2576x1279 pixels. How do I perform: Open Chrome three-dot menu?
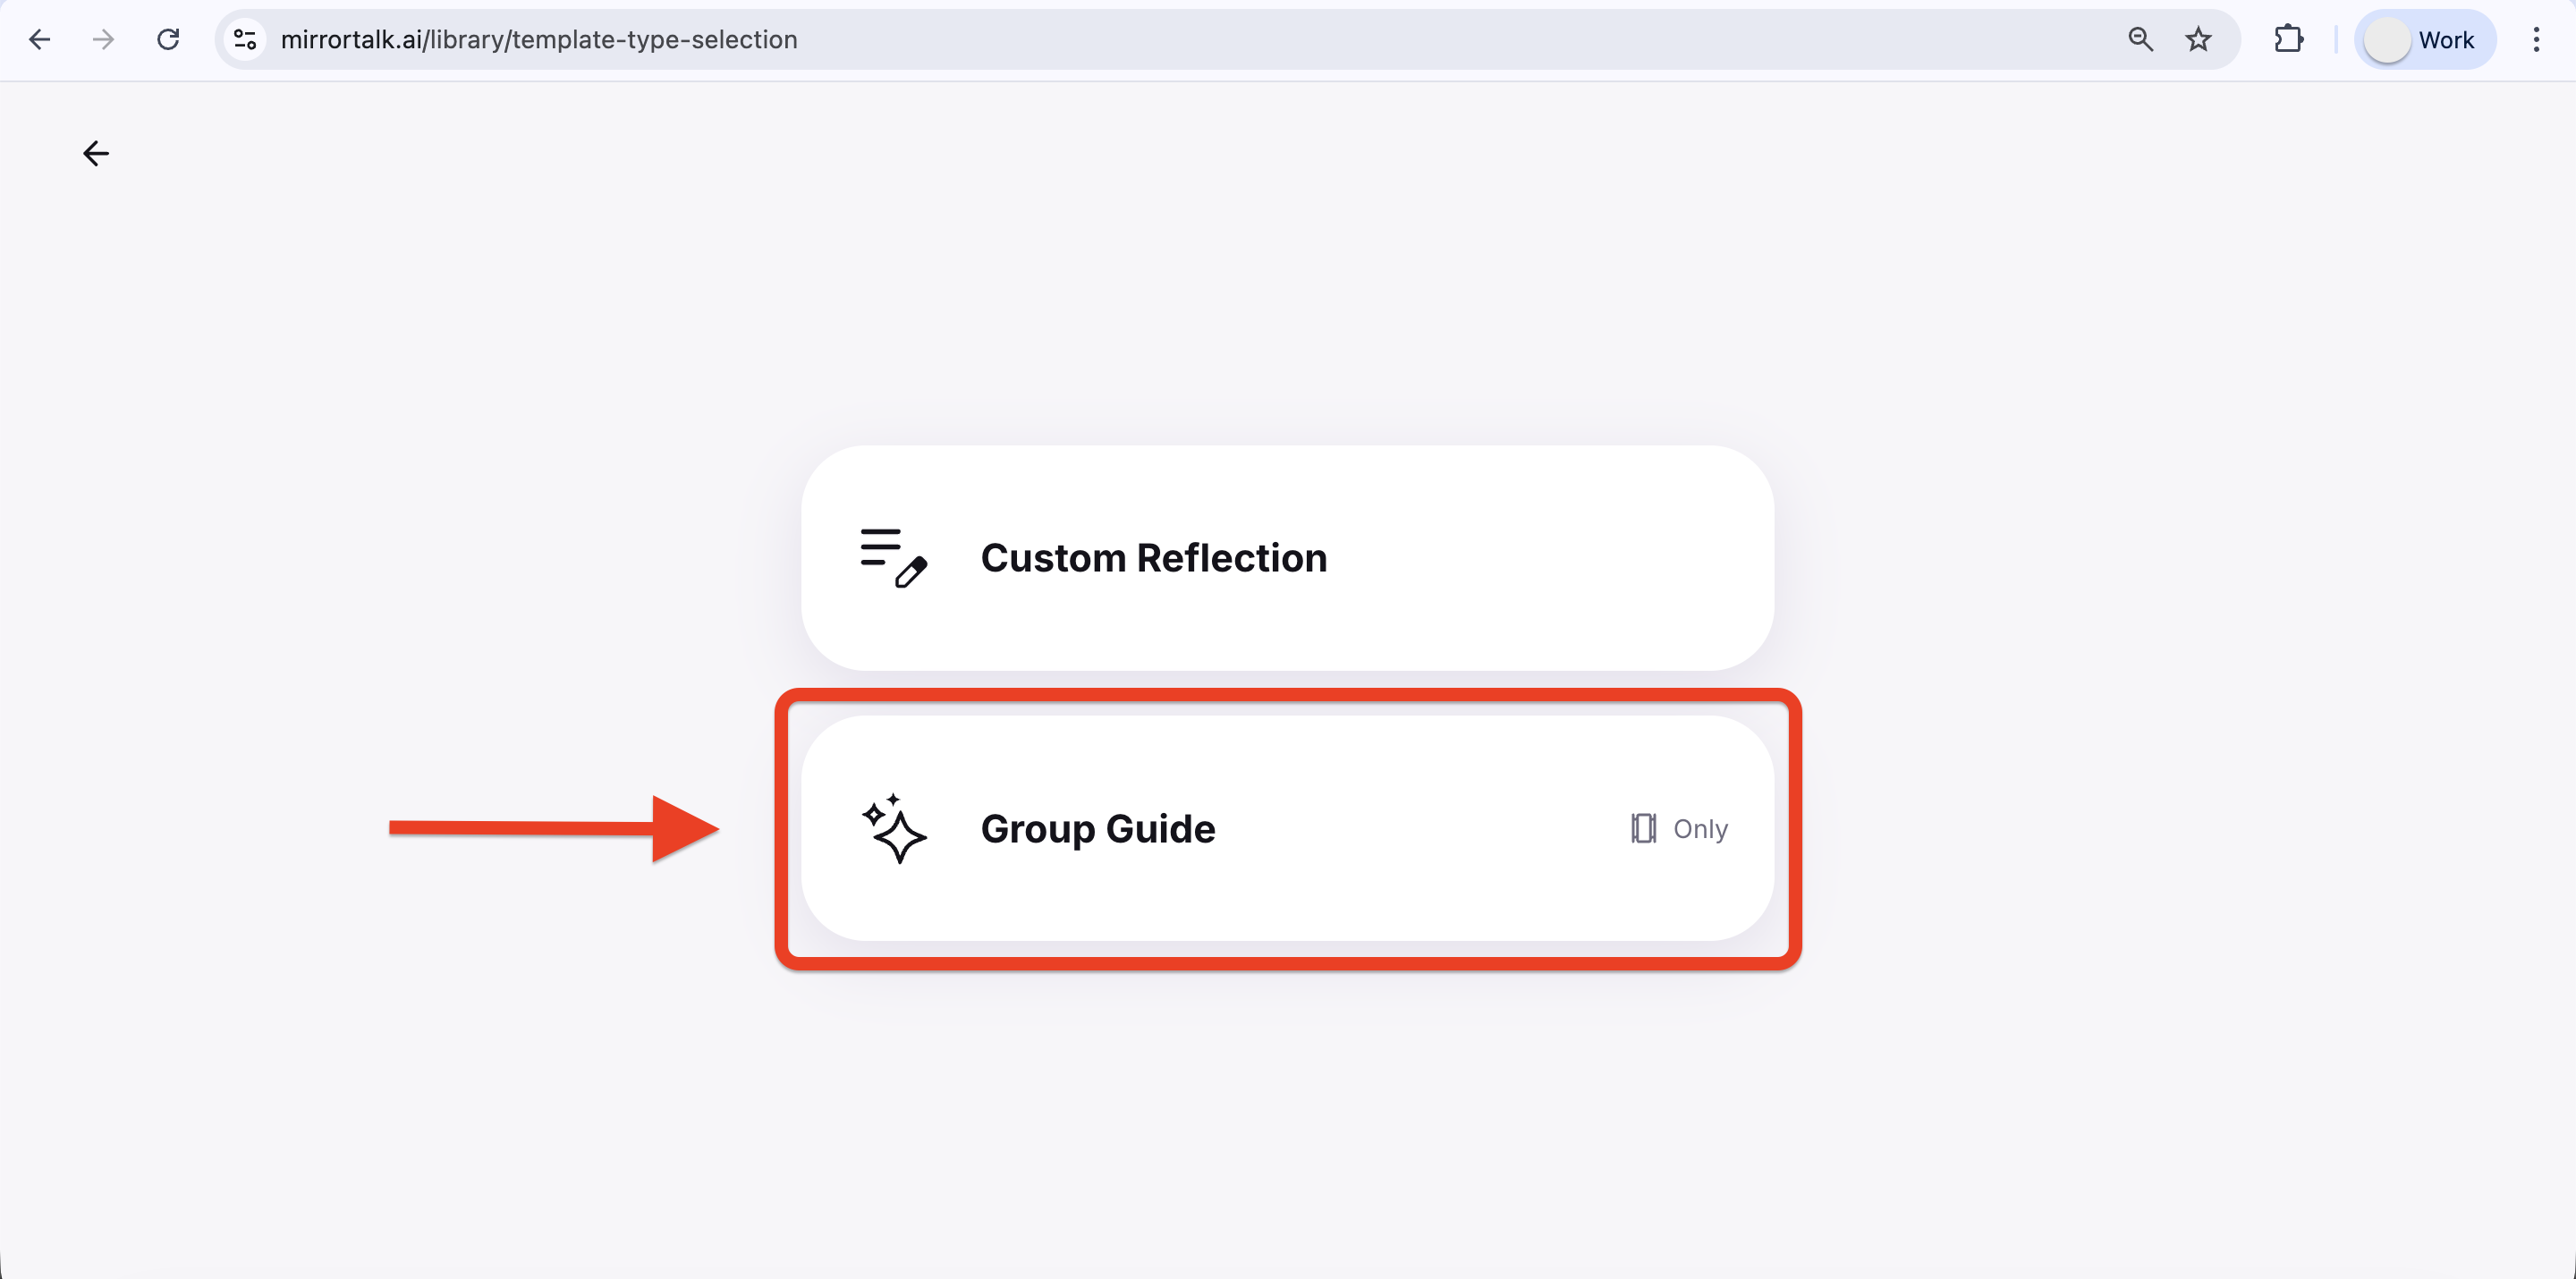click(2536, 40)
